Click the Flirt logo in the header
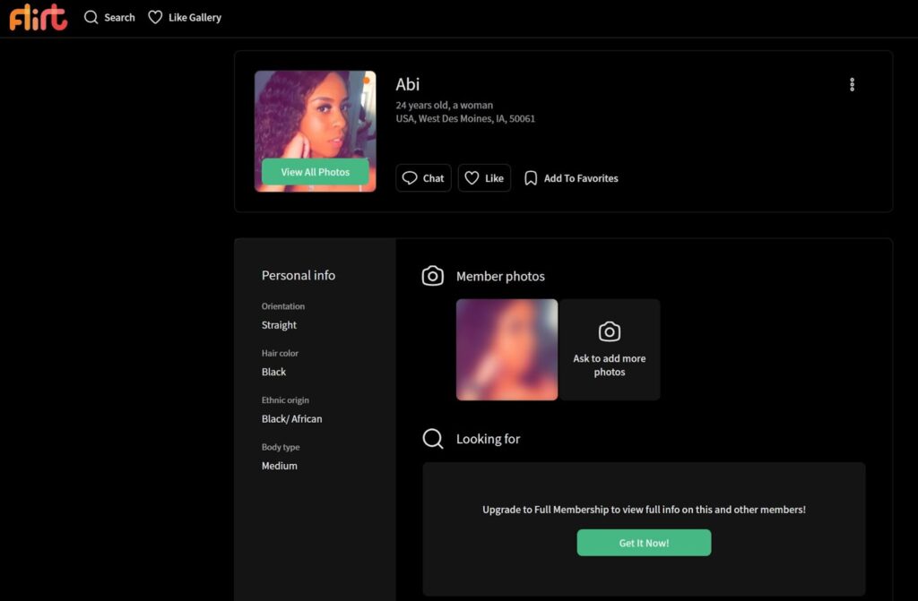The height and width of the screenshot is (601, 918). click(x=37, y=16)
